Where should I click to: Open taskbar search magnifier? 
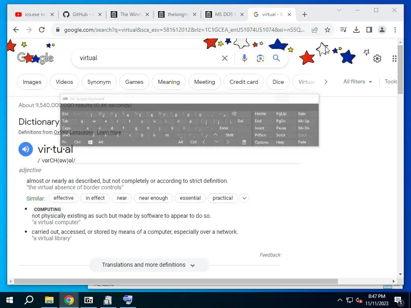(x=29, y=300)
